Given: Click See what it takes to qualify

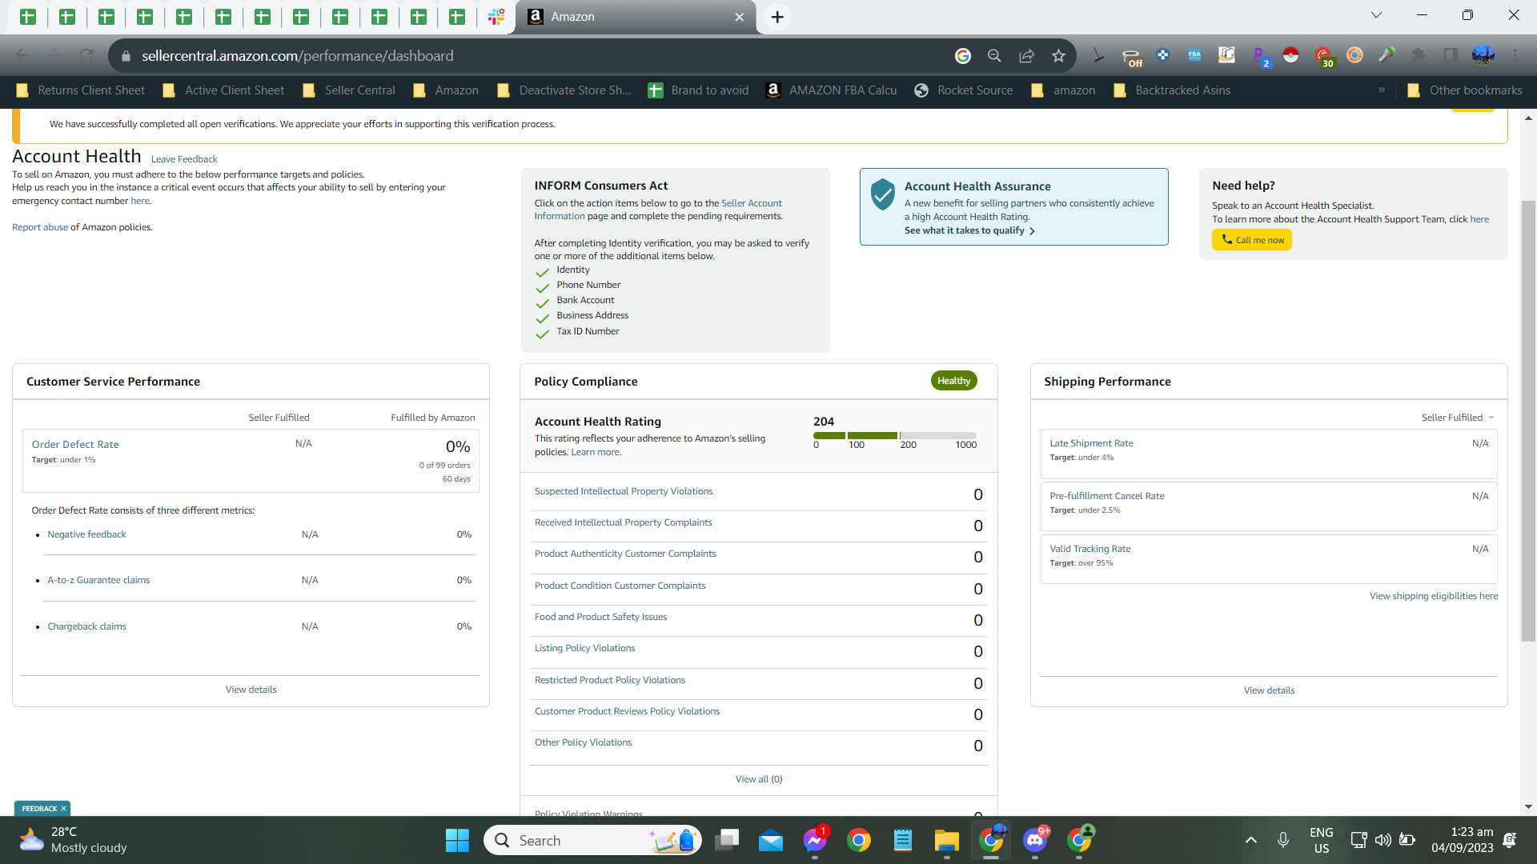Looking at the screenshot, I should tap(969, 230).
